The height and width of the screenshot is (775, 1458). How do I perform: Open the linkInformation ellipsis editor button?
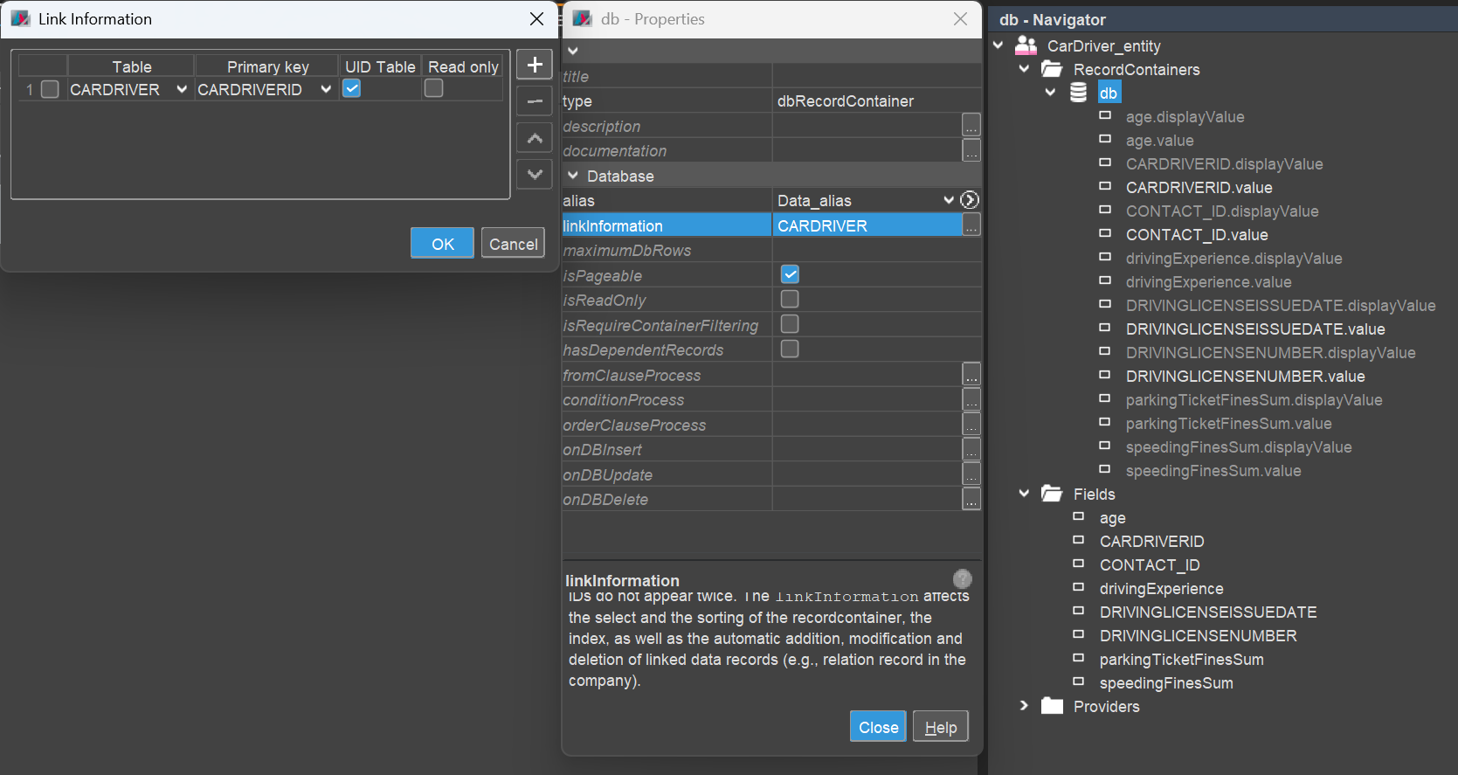(971, 225)
